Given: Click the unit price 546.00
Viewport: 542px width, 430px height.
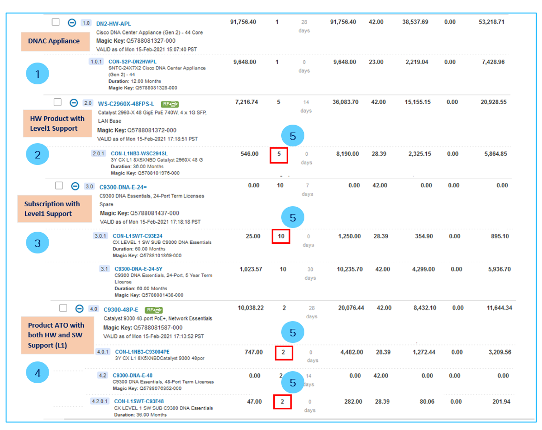Looking at the screenshot, I should click(x=250, y=154).
